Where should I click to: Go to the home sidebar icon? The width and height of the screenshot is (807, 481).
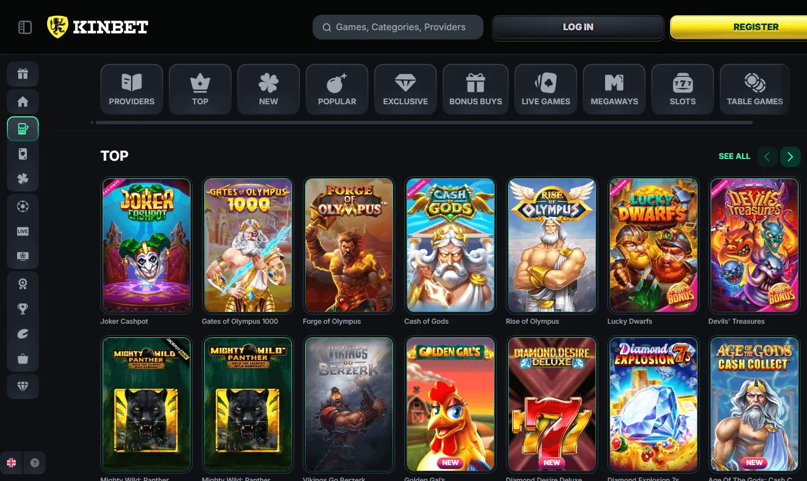(x=23, y=101)
